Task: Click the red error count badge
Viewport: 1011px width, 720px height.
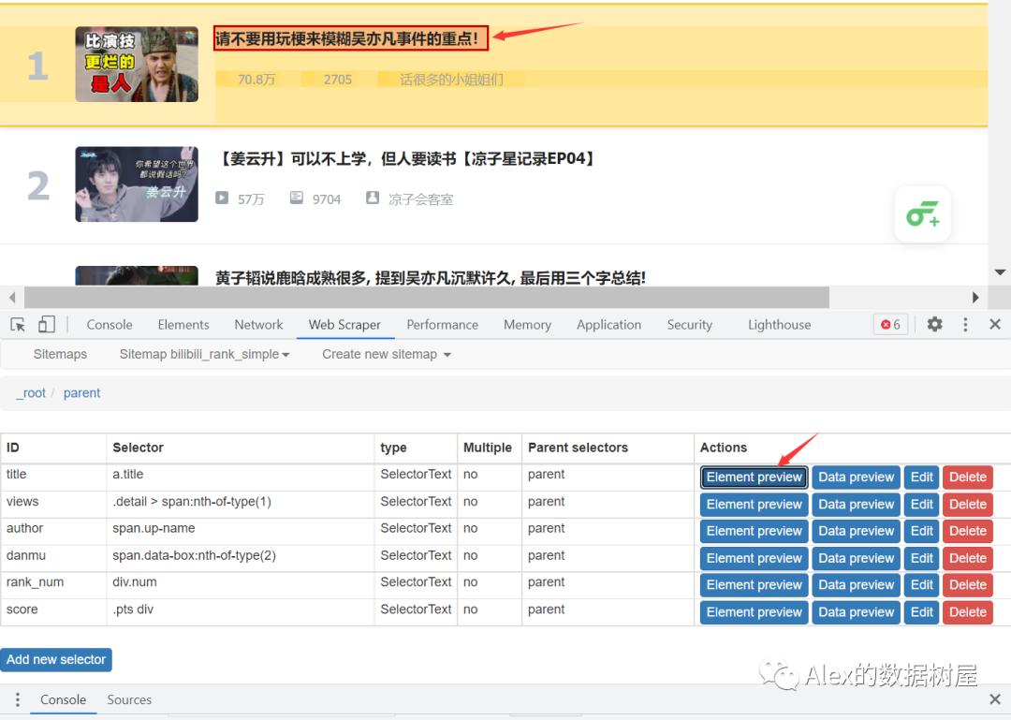Action: [x=890, y=325]
